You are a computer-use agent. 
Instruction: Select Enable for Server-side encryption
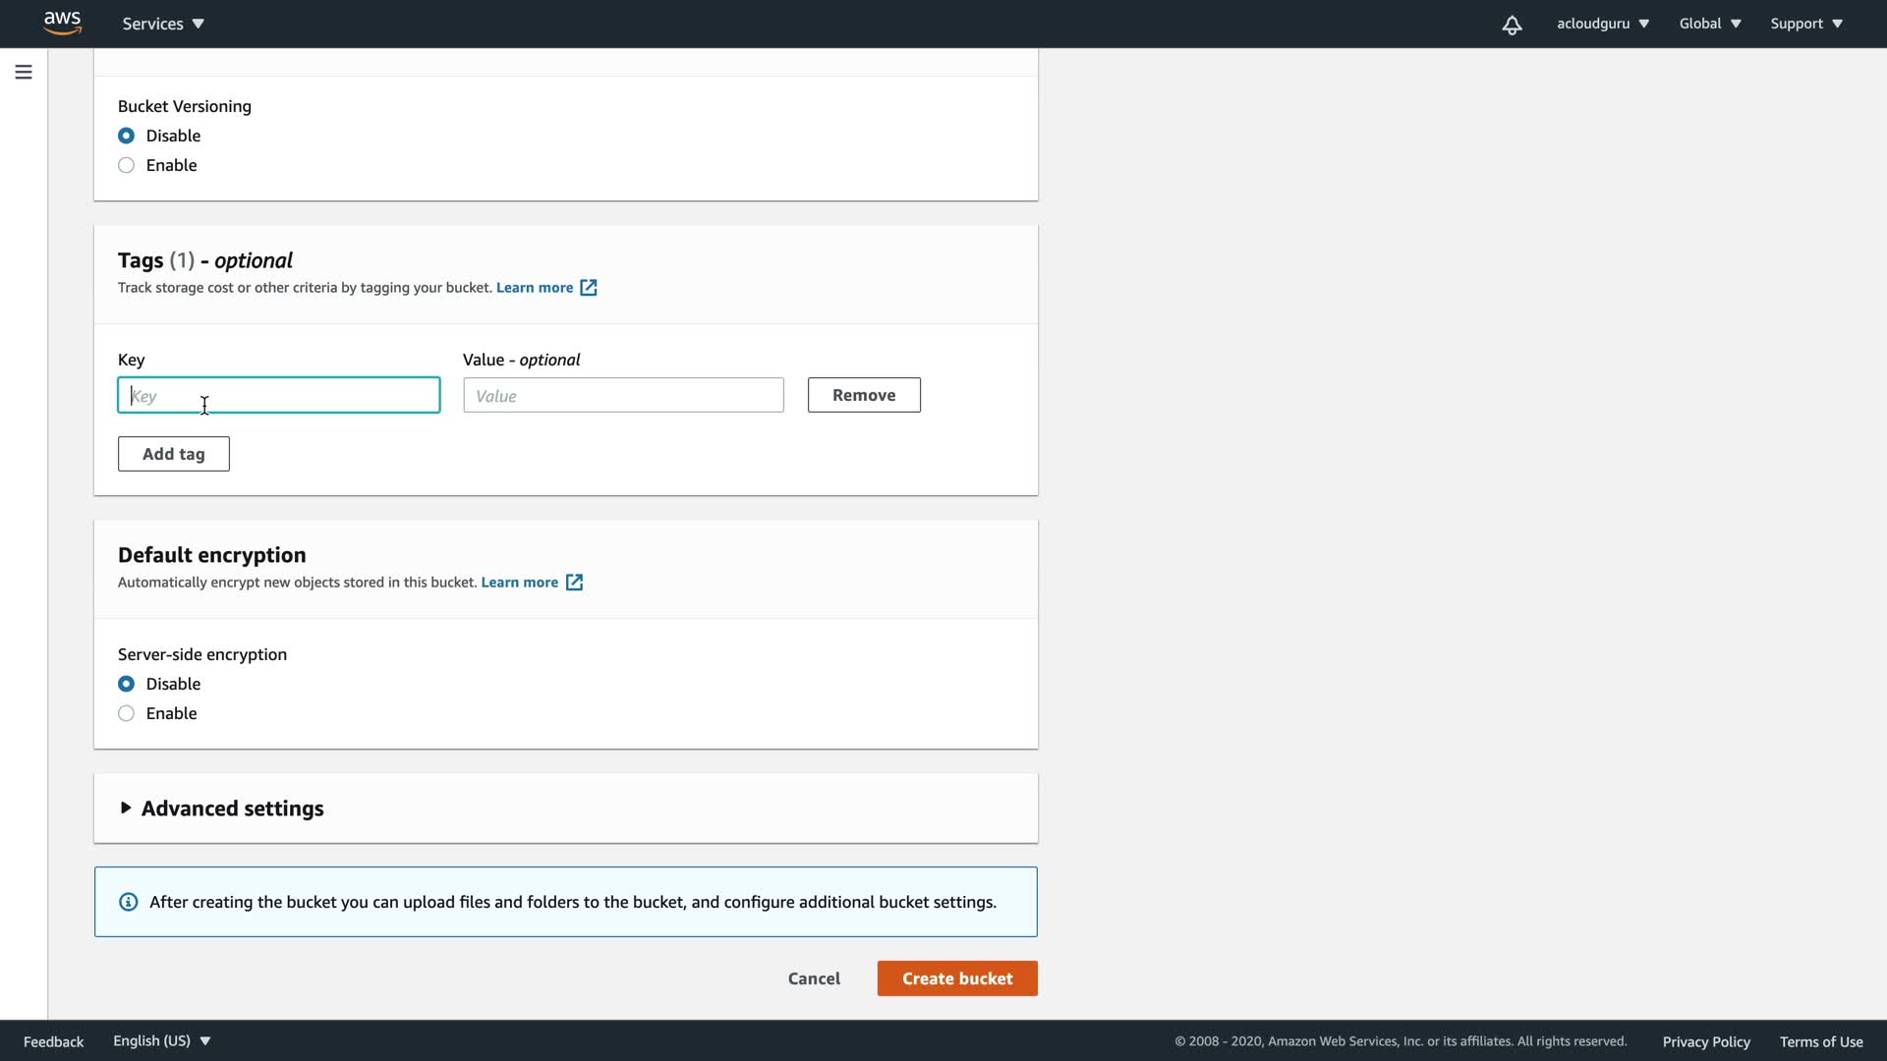tap(127, 713)
